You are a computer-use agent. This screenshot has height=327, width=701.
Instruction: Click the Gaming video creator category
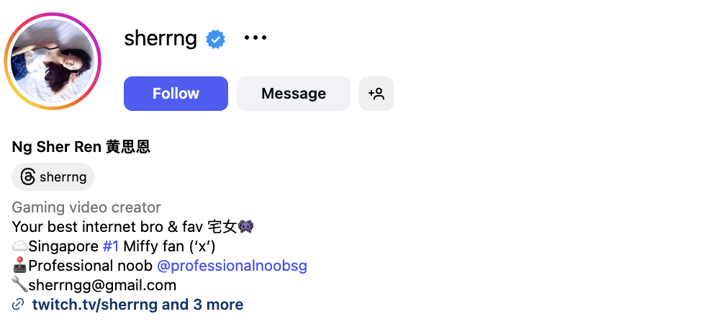click(x=86, y=207)
